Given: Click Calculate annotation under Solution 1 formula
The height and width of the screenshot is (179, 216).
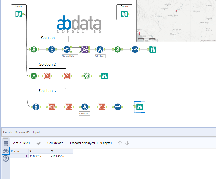Looking at the screenshot, I should pyautogui.click(x=100, y=56).
